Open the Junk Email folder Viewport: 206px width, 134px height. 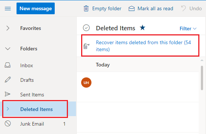(38, 124)
